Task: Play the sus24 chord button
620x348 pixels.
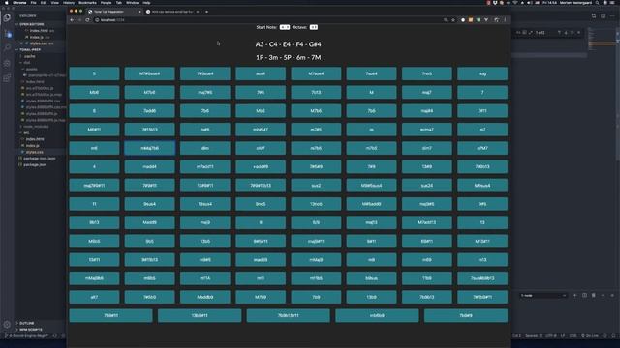Action: 427,185
